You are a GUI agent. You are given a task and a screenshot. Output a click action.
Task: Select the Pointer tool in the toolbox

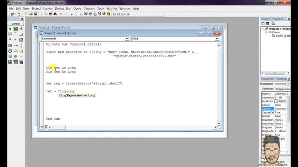(x=10, y=29)
